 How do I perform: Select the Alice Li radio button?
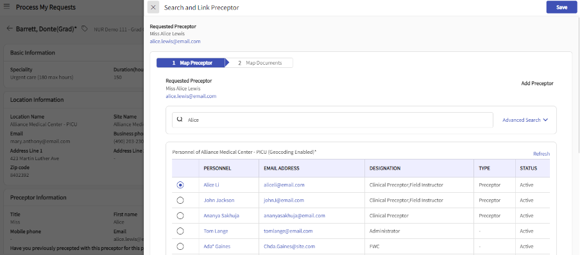tap(180, 185)
